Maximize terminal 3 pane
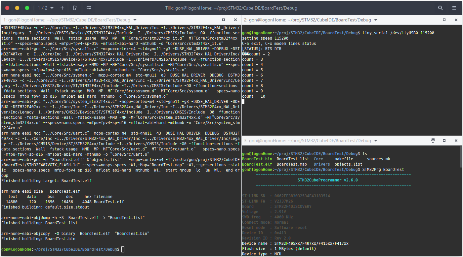The width and height of the screenshot is (463, 257). [444, 141]
